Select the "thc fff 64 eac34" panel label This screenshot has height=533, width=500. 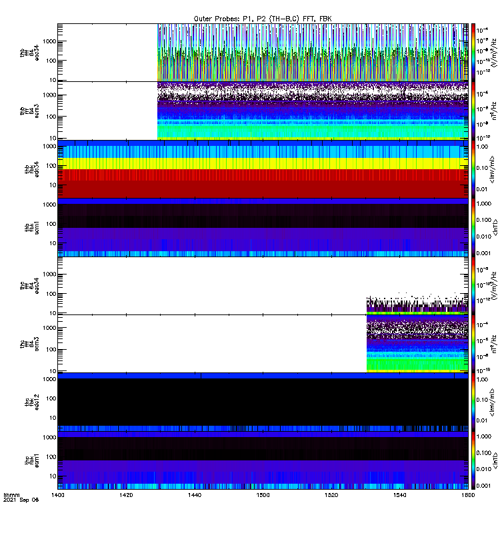point(29,286)
